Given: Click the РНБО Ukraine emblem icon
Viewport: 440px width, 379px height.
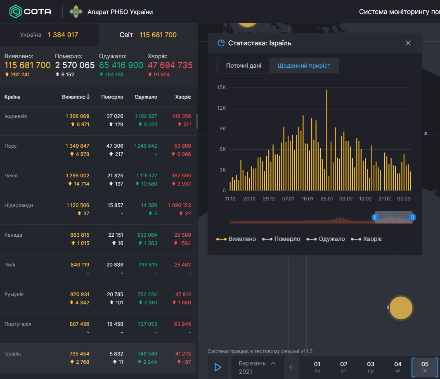Looking at the screenshot, I should 76,12.
